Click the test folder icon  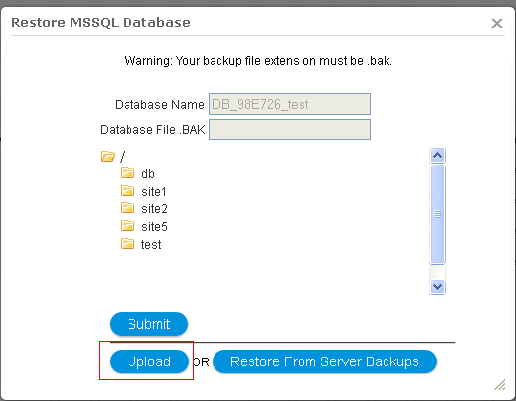click(128, 244)
